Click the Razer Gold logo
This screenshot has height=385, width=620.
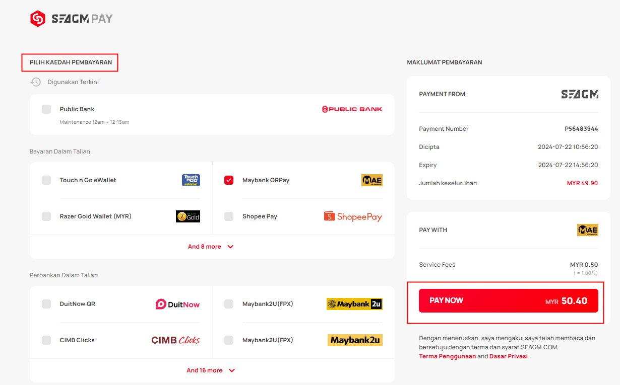pos(188,216)
